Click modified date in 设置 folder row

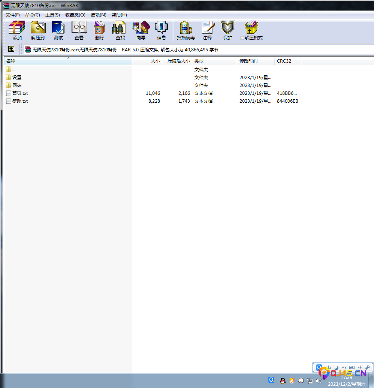point(255,78)
